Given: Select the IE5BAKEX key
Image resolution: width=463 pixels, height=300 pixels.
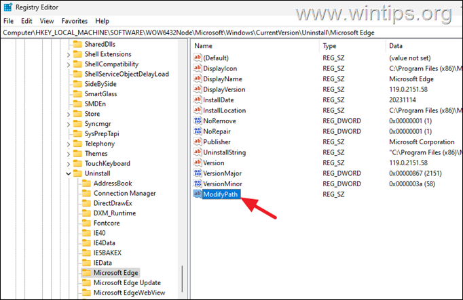Looking at the screenshot, I should pos(107,253).
